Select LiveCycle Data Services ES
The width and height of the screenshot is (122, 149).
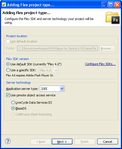[x=13, y=103]
